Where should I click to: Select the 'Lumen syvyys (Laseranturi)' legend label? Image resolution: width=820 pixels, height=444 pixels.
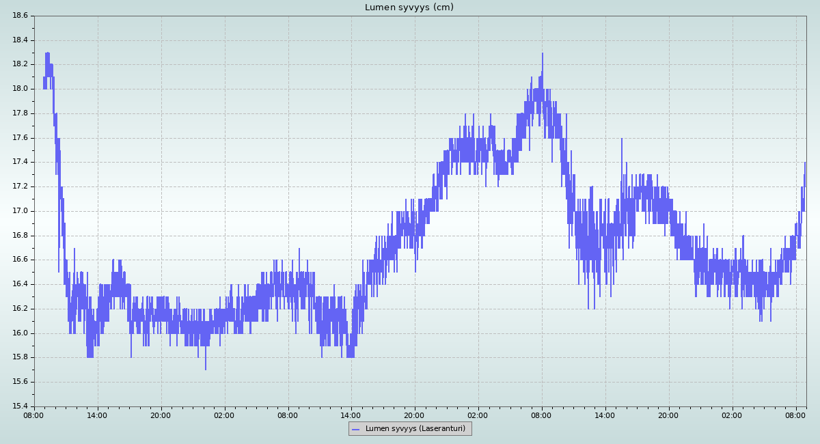pos(415,429)
